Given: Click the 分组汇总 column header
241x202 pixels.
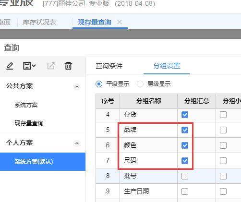Looking at the screenshot, I should [197, 101].
